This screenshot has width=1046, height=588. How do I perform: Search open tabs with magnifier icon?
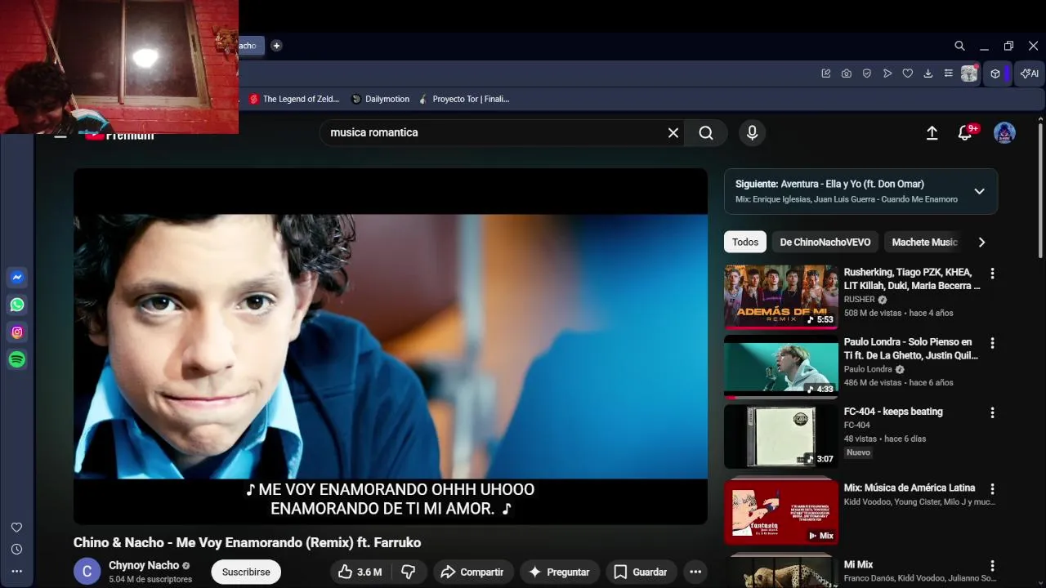coord(959,46)
